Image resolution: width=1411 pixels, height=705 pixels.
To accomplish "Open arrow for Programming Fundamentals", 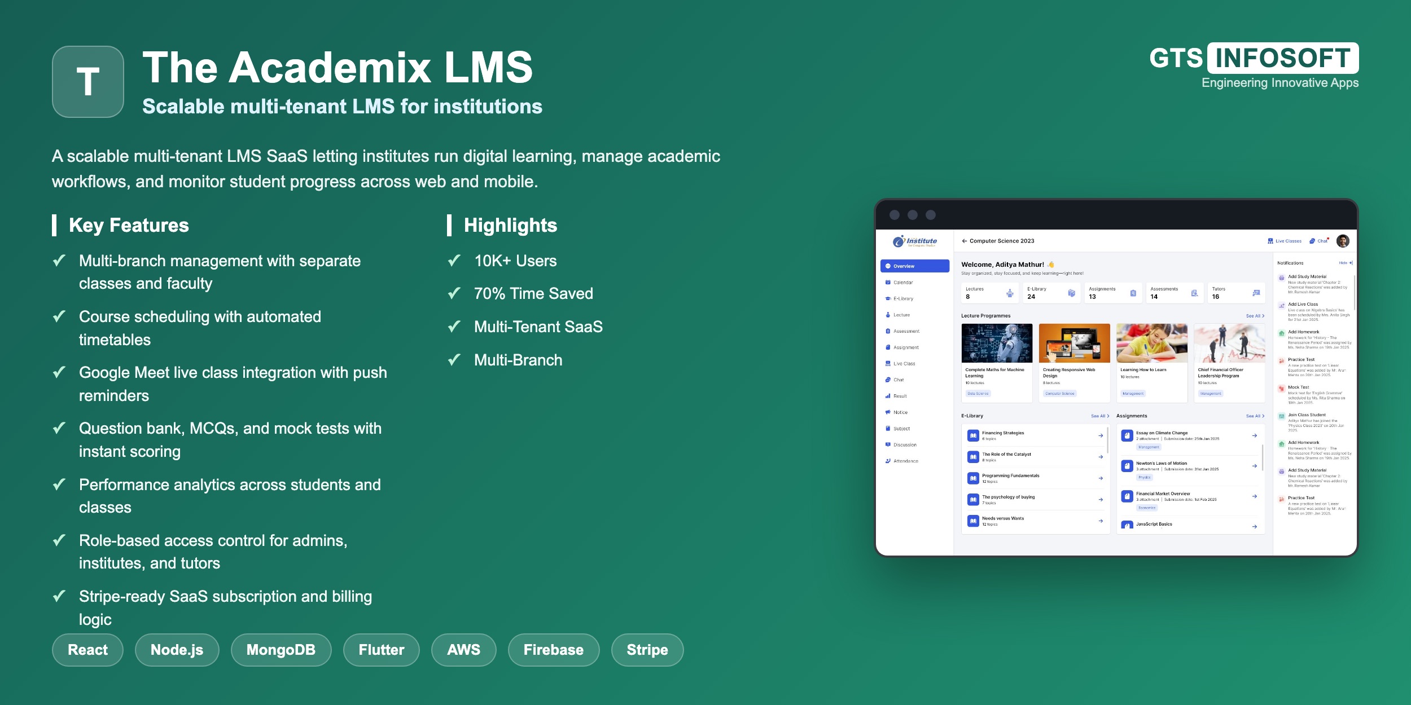I will (x=1101, y=478).
